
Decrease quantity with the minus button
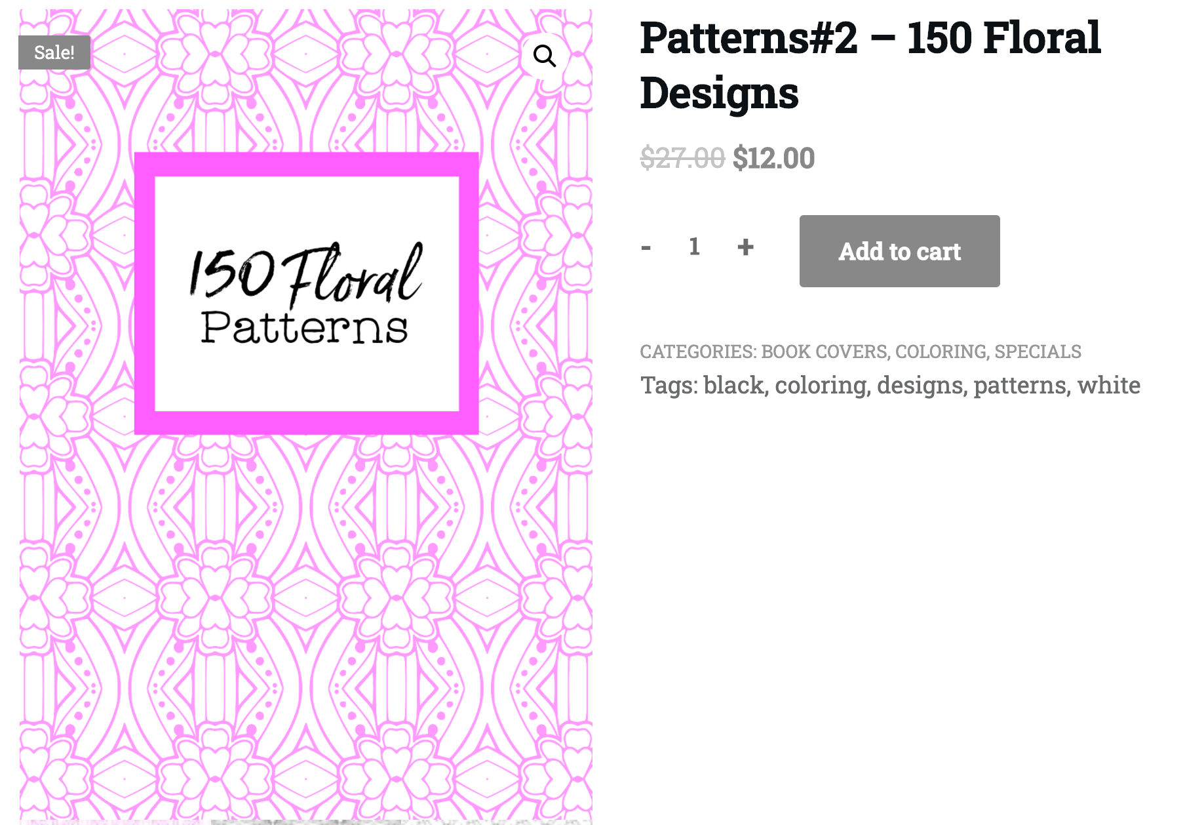coord(646,247)
